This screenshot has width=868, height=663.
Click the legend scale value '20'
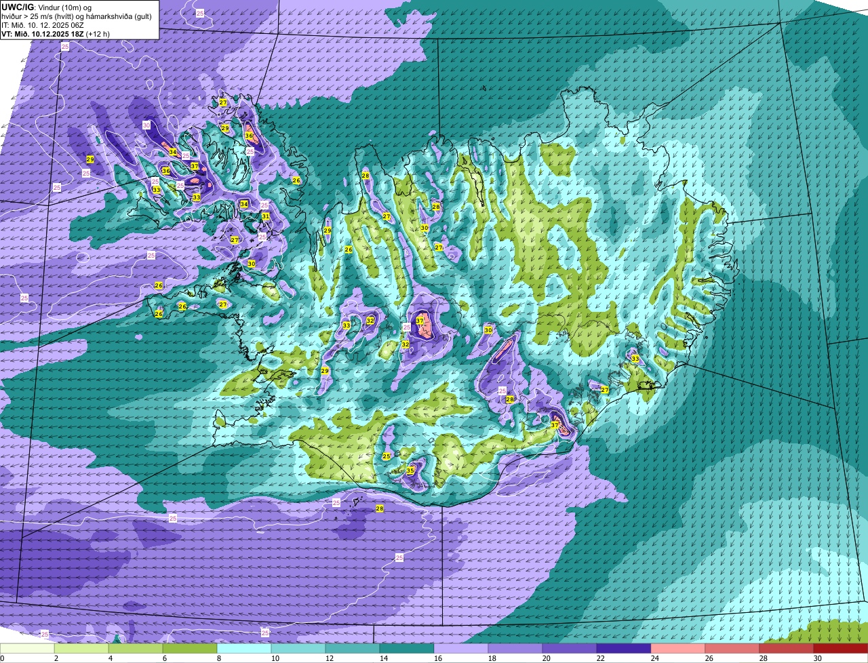tap(547, 658)
